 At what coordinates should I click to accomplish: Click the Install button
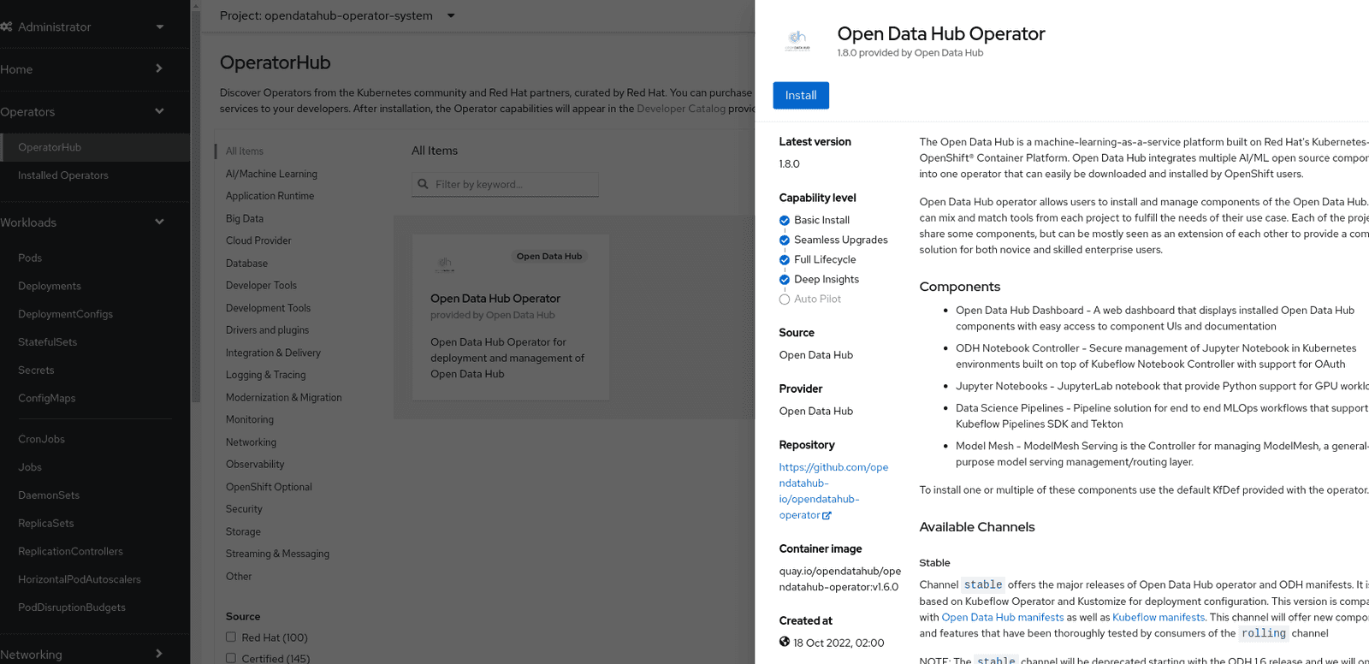coord(801,96)
